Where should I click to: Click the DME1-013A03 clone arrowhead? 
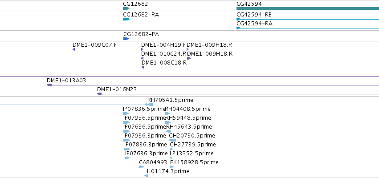49,85
